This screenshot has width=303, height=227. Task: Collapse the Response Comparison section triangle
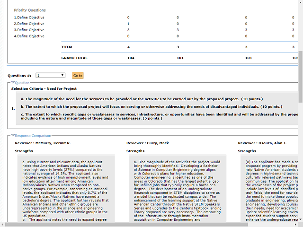13,136
